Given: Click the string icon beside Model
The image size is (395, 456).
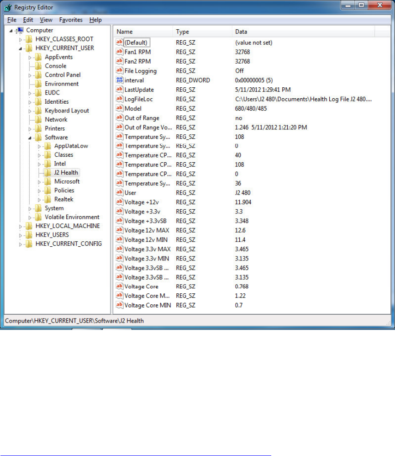Looking at the screenshot, I should (x=119, y=108).
